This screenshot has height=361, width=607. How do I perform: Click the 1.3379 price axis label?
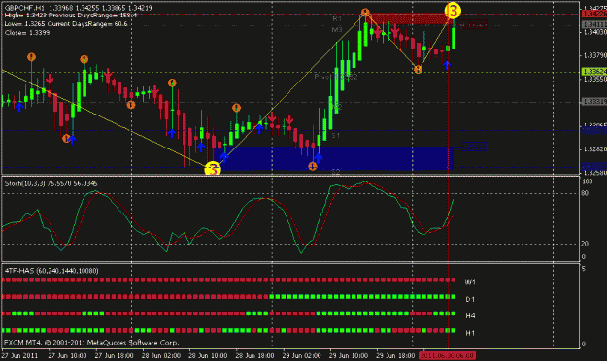[x=594, y=56]
